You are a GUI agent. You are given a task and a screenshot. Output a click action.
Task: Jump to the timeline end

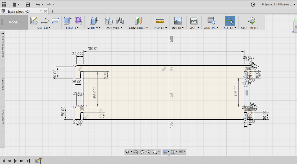[x=28, y=161]
